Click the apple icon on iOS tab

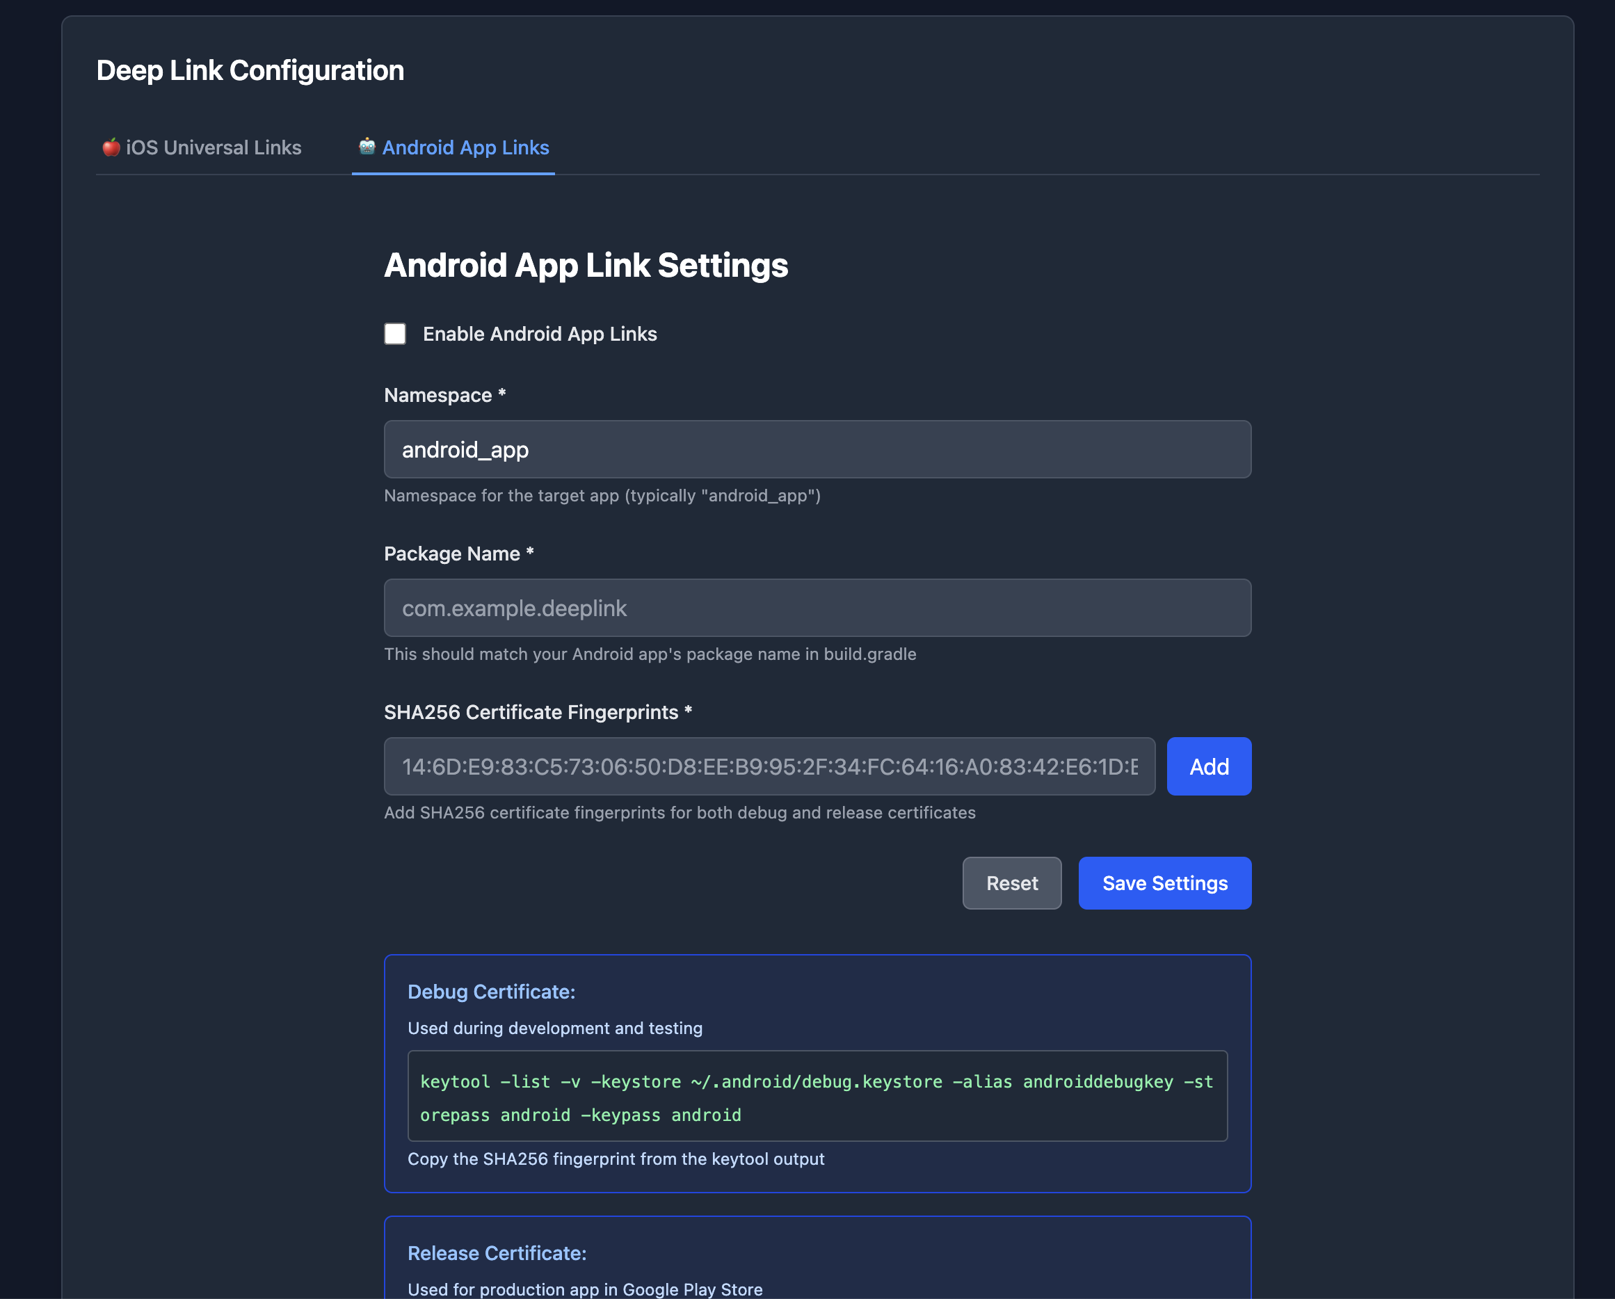pyautogui.click(x=111, y=147)
